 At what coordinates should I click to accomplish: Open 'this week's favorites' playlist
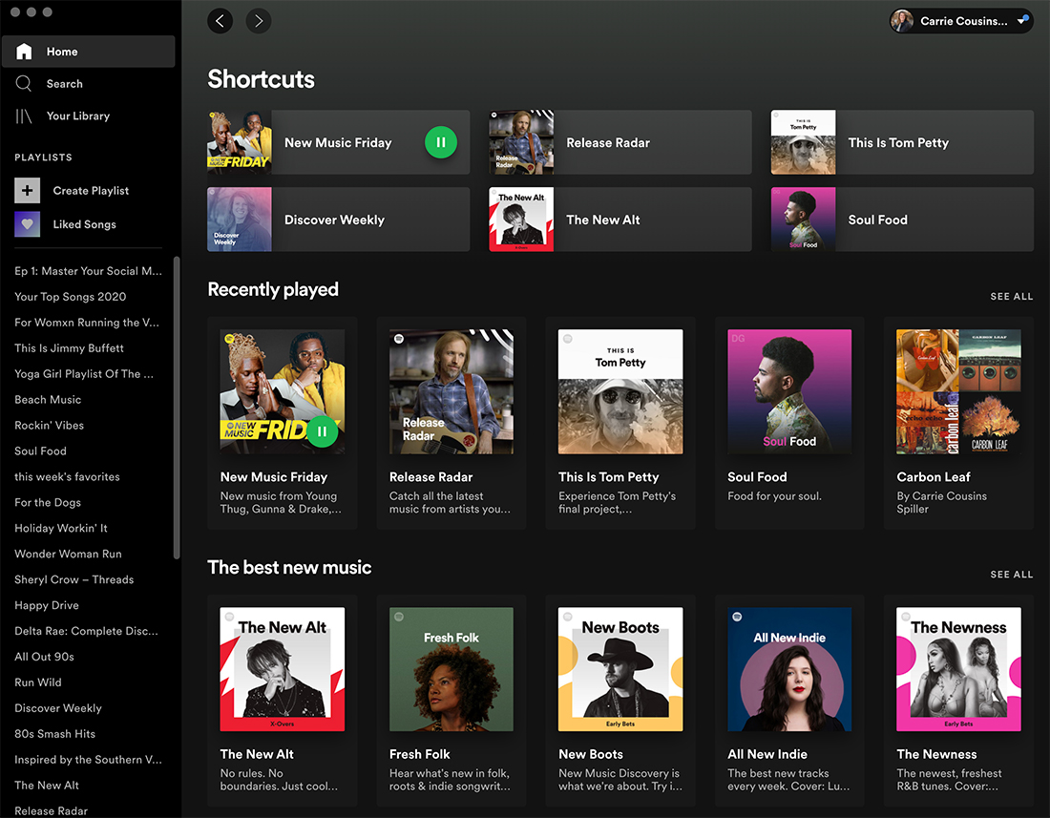67,476
